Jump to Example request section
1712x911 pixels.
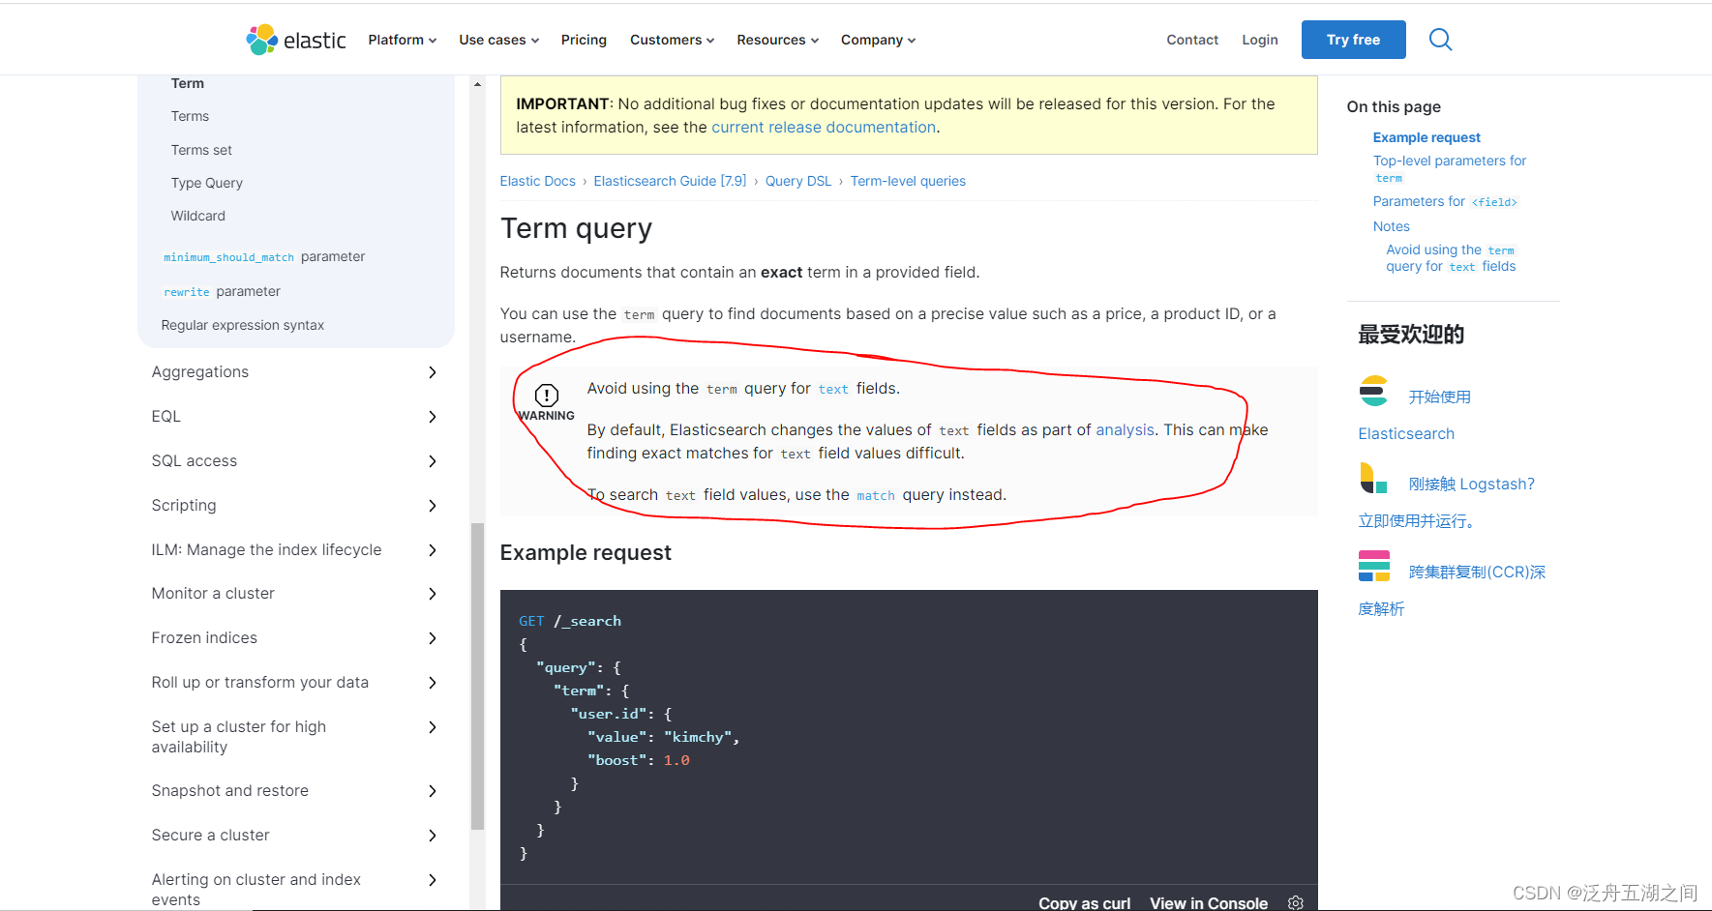1427,137
